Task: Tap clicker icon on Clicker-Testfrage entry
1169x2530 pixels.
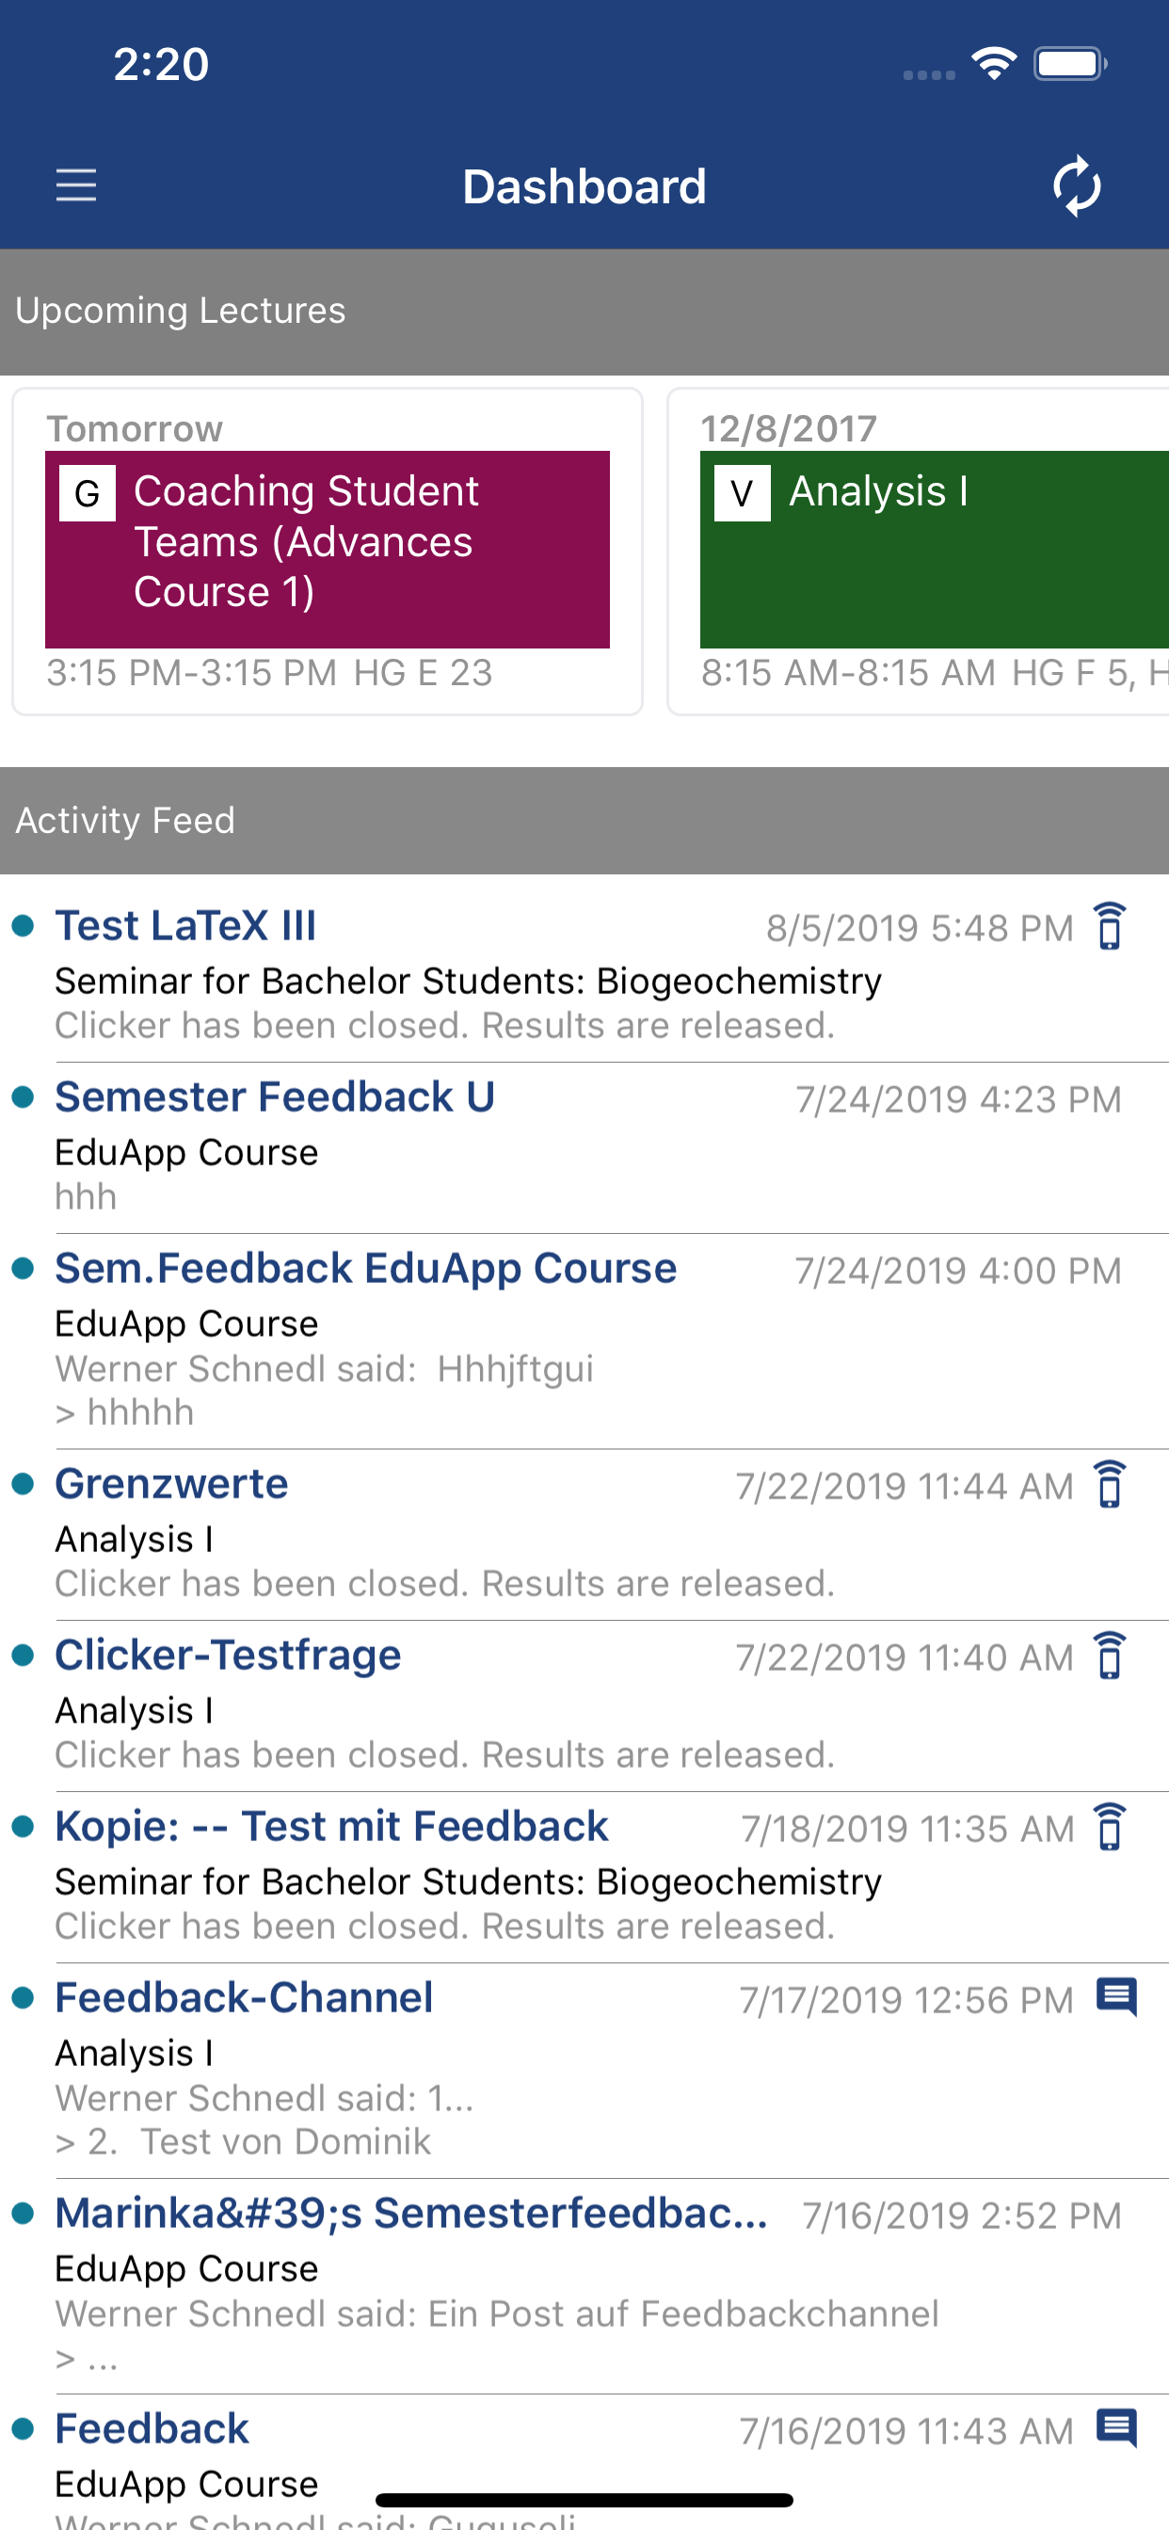Action: [x=1110, y=1656]
